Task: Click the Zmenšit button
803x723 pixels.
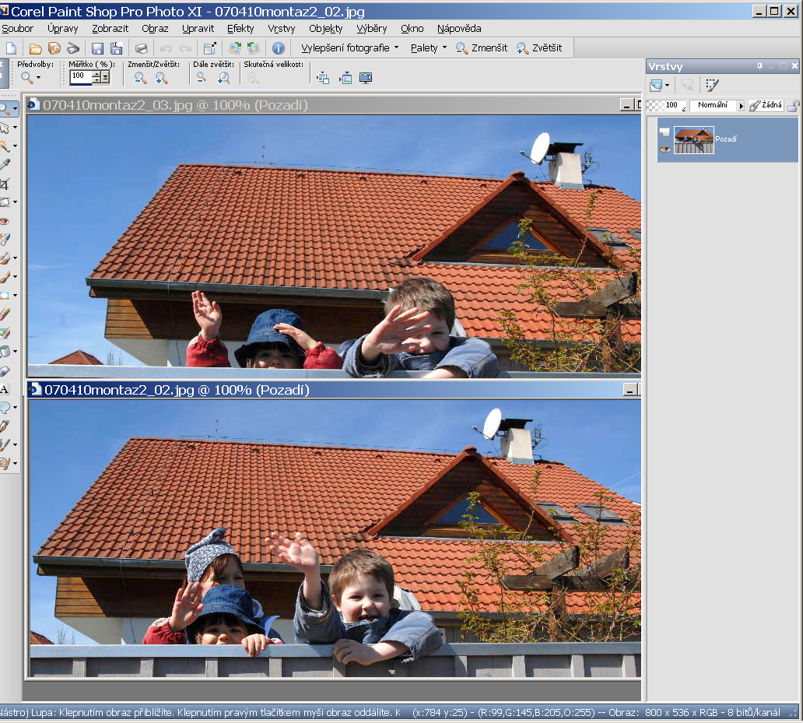Action: click(482, 48)
